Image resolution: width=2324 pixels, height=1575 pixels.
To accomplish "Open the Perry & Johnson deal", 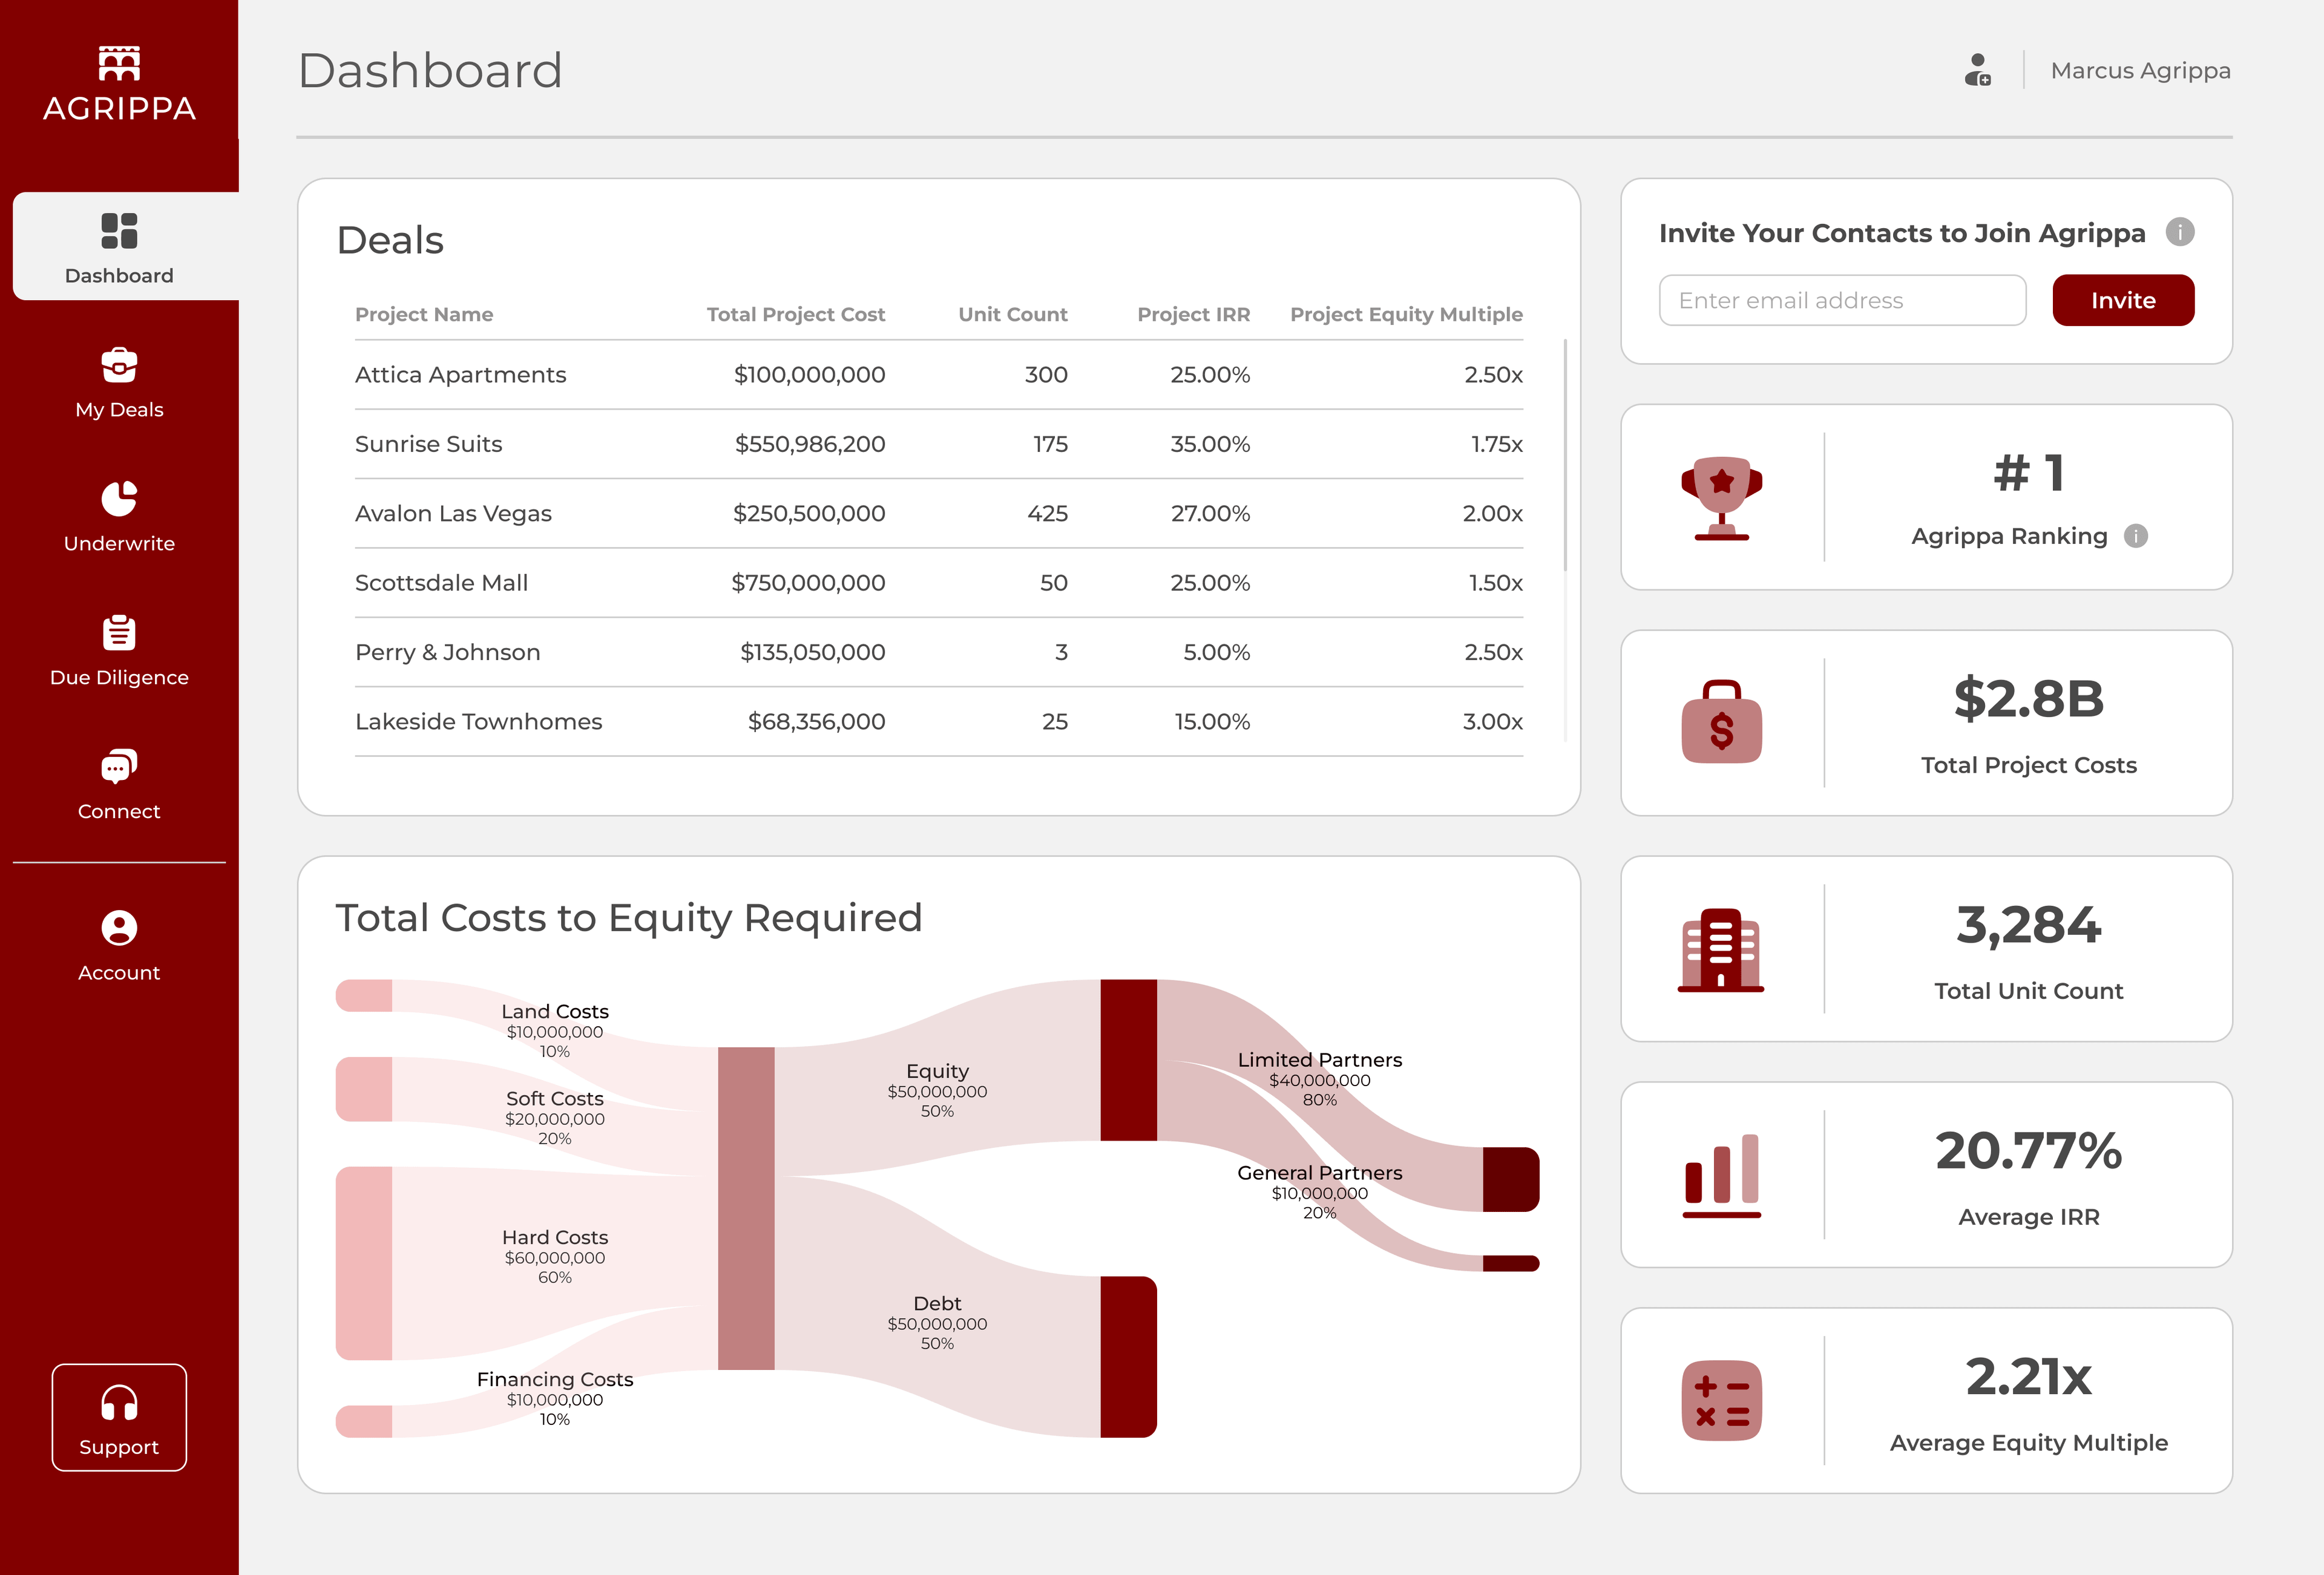I will [939, 652].
